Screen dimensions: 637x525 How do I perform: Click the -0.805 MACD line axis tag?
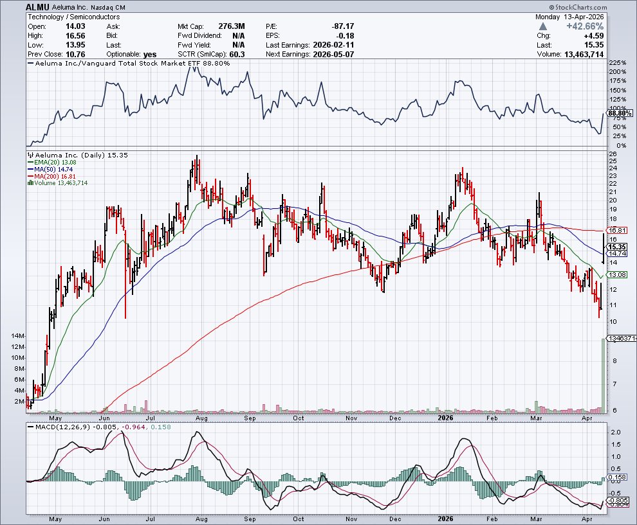[618, 500]
